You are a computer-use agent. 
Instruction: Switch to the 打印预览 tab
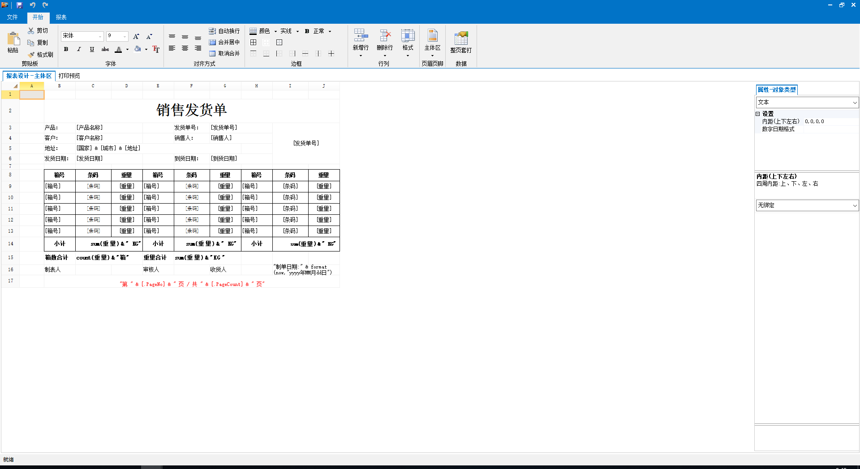pos(69,76)
